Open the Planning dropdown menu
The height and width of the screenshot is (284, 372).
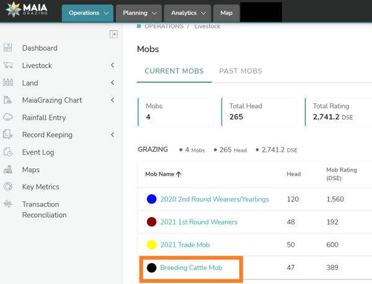(x=138, y=13)
